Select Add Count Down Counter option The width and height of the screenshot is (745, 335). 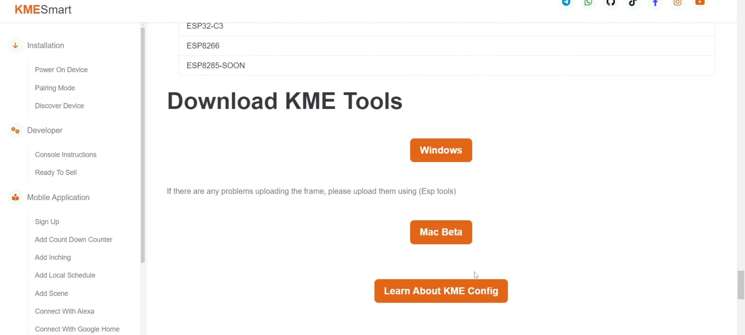74,239
